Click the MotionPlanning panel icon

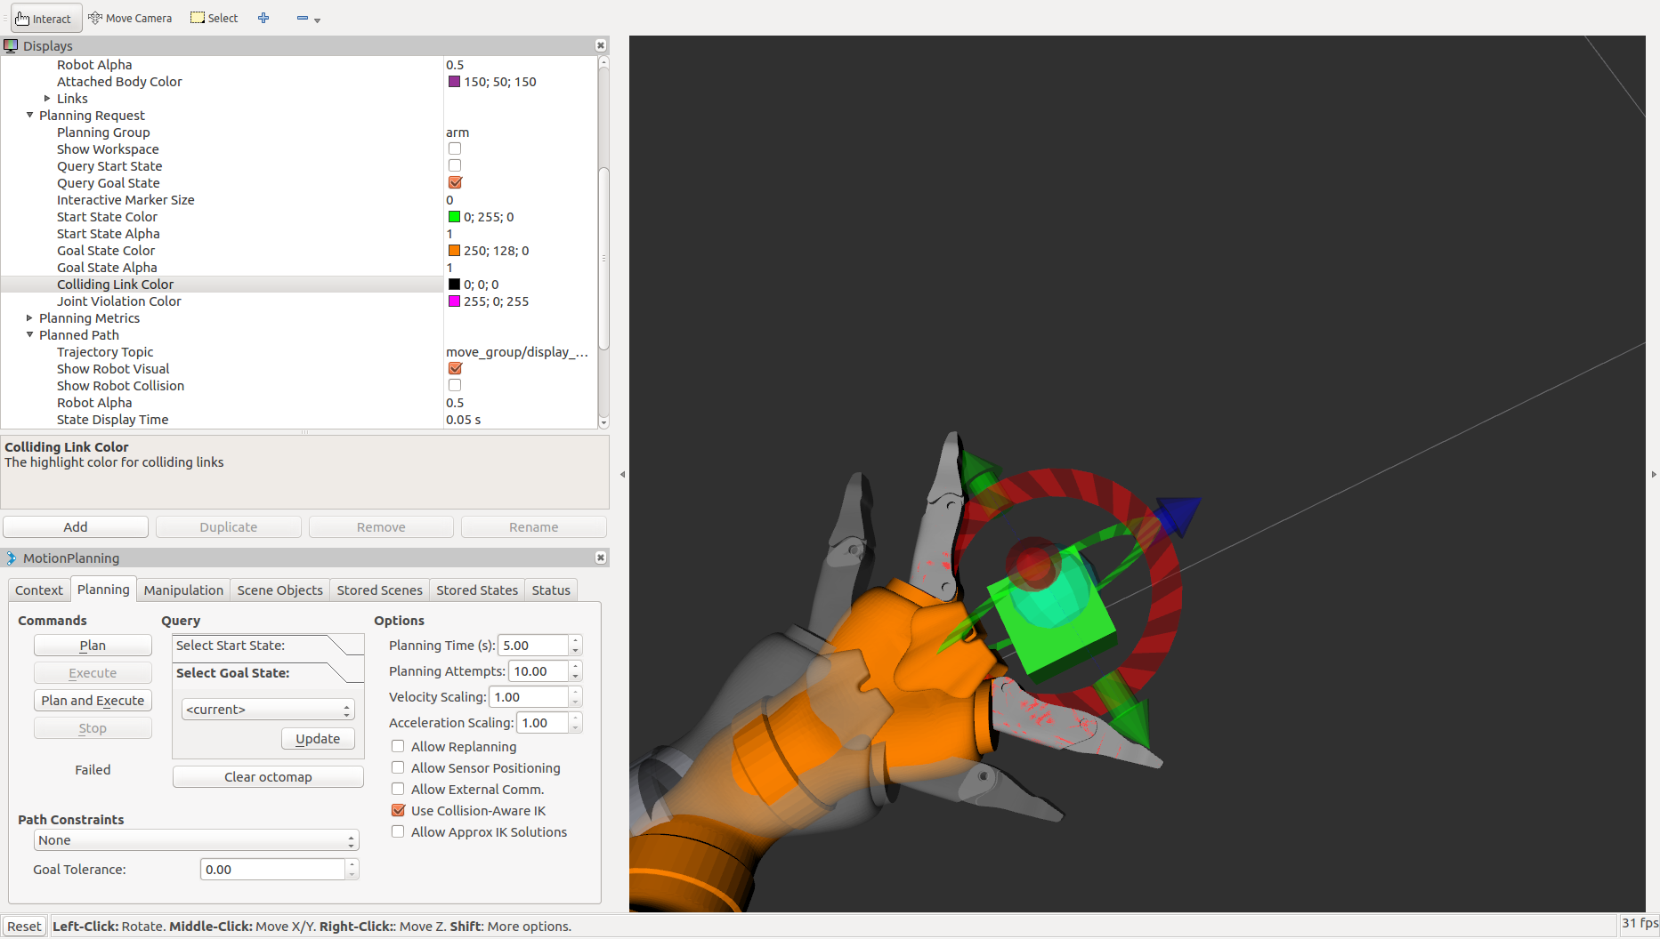coord(11,558)
